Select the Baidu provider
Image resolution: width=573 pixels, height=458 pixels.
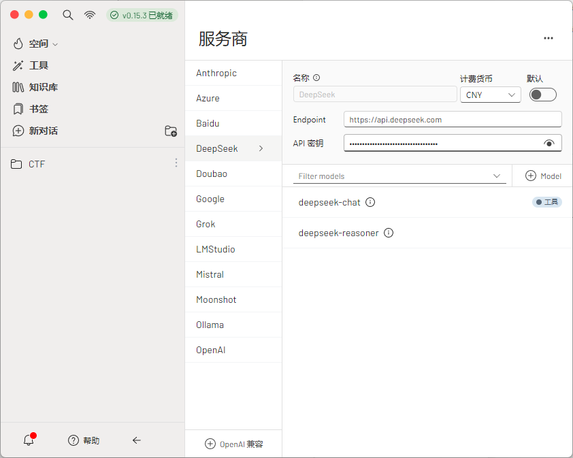(233, 124)
